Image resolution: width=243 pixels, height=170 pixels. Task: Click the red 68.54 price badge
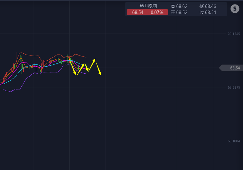coord(147,12)
